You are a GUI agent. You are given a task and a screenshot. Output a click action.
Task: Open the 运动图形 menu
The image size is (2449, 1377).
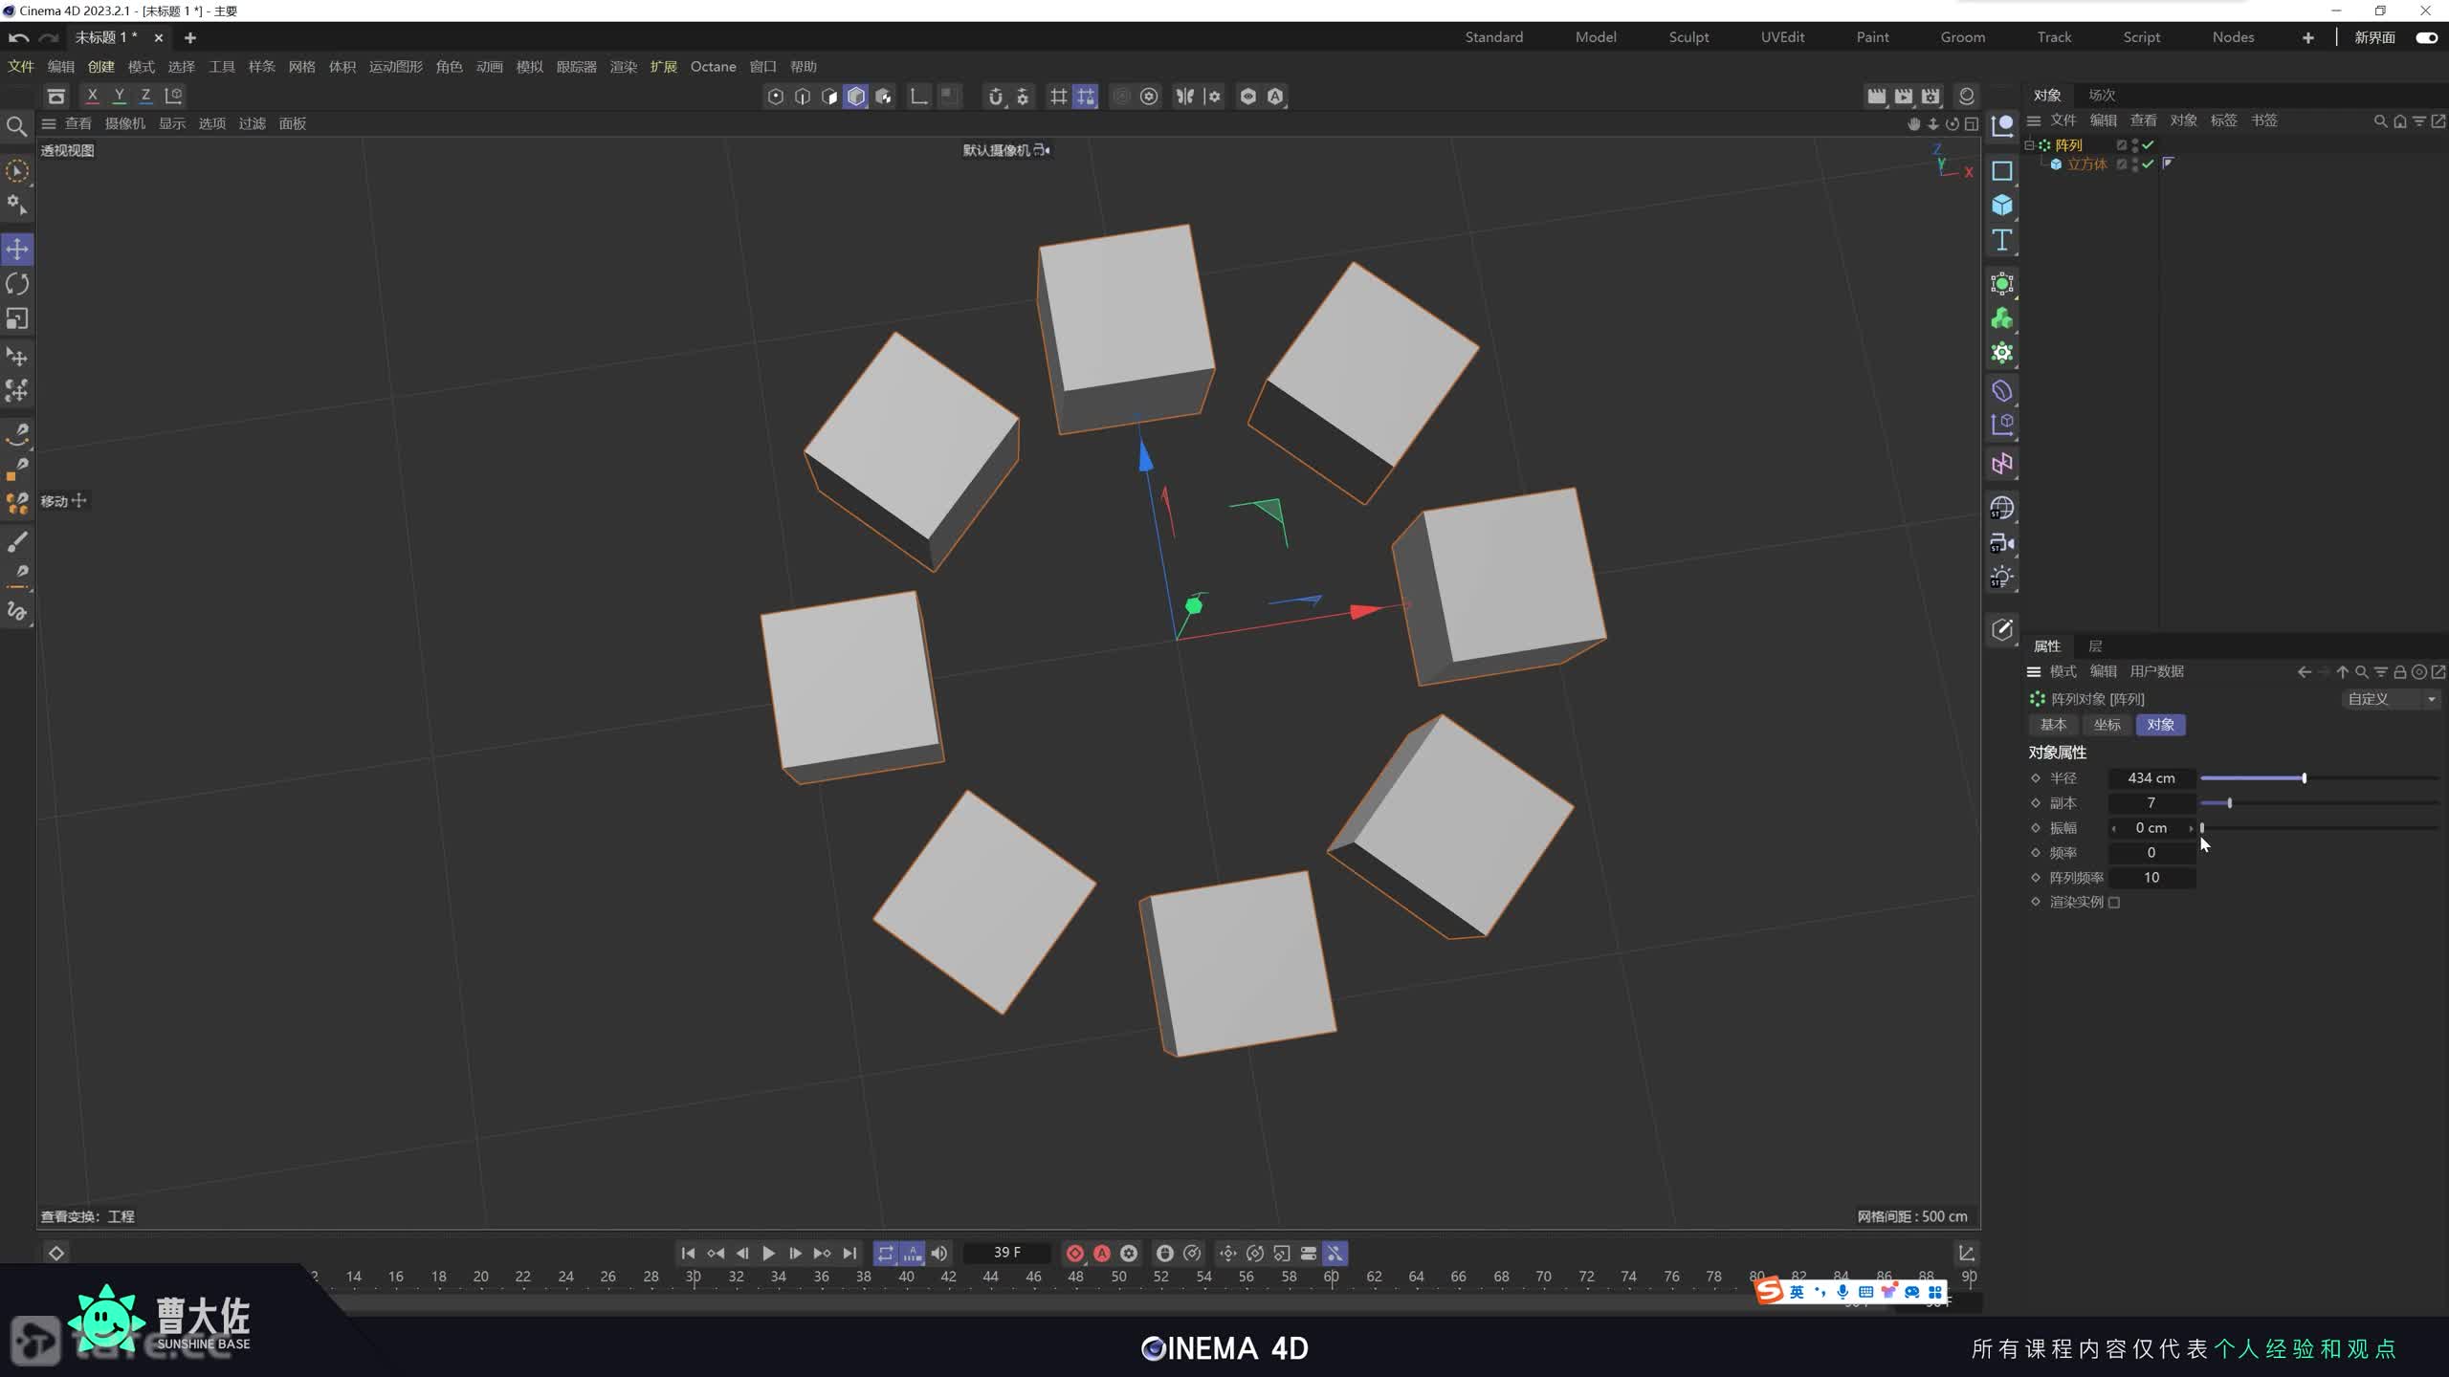coord(395,67)
